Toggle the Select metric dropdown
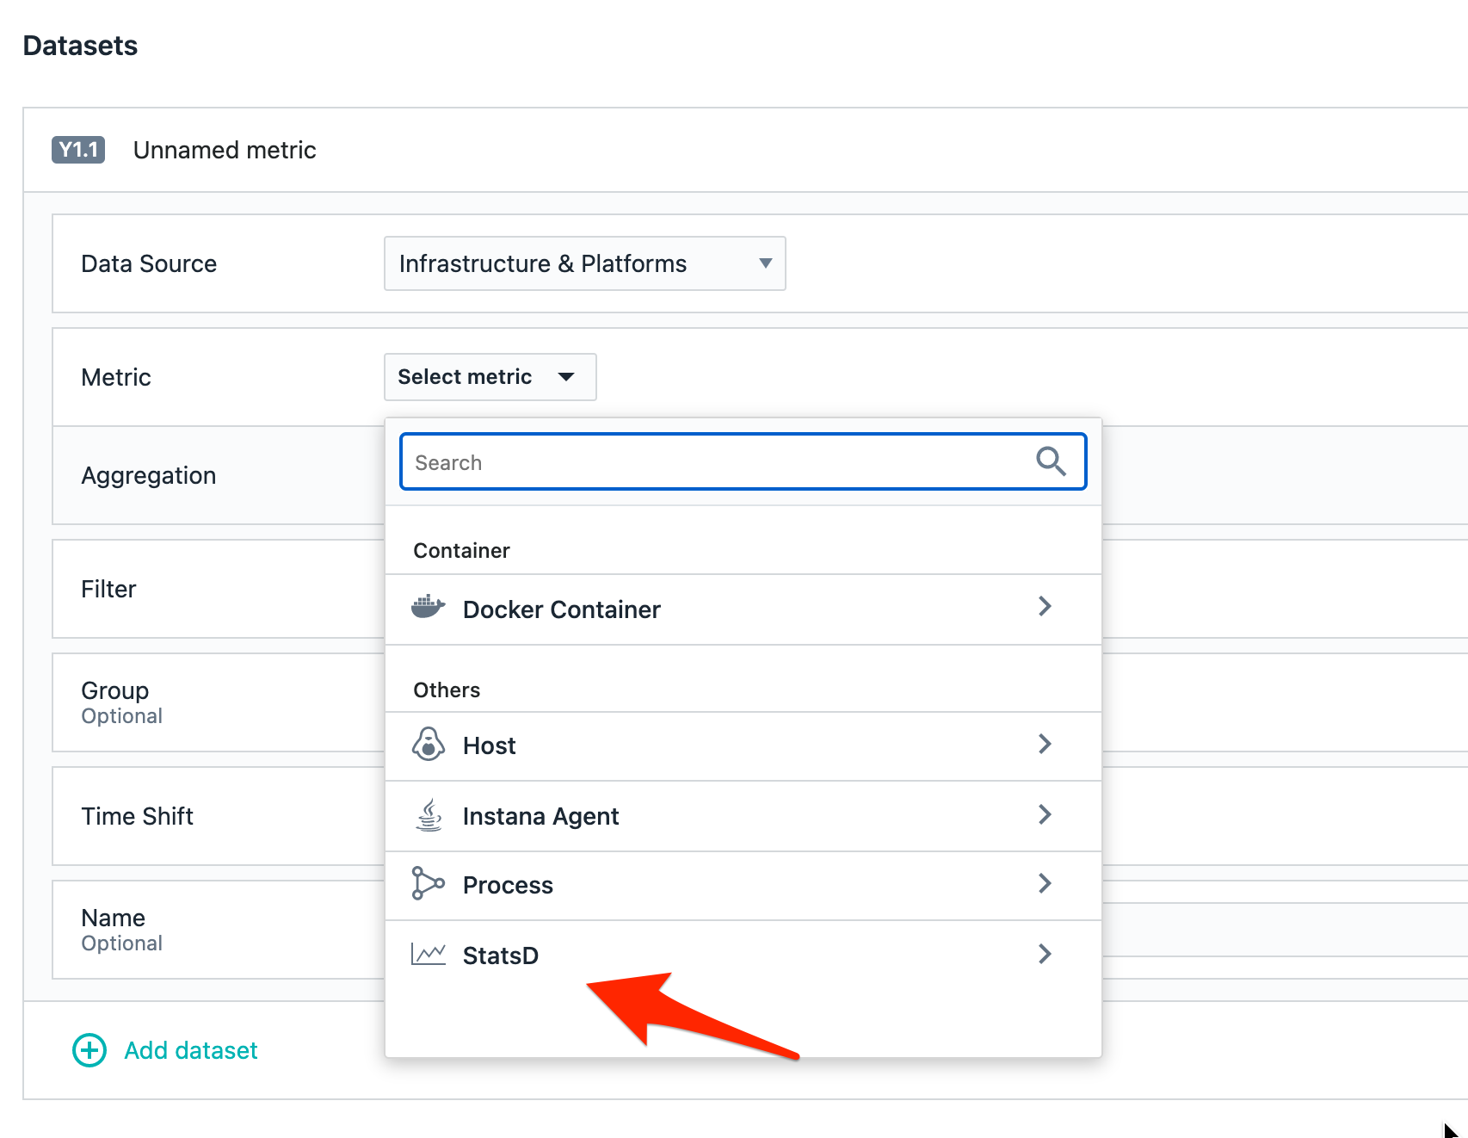1468x1138 pixels. 490,377
